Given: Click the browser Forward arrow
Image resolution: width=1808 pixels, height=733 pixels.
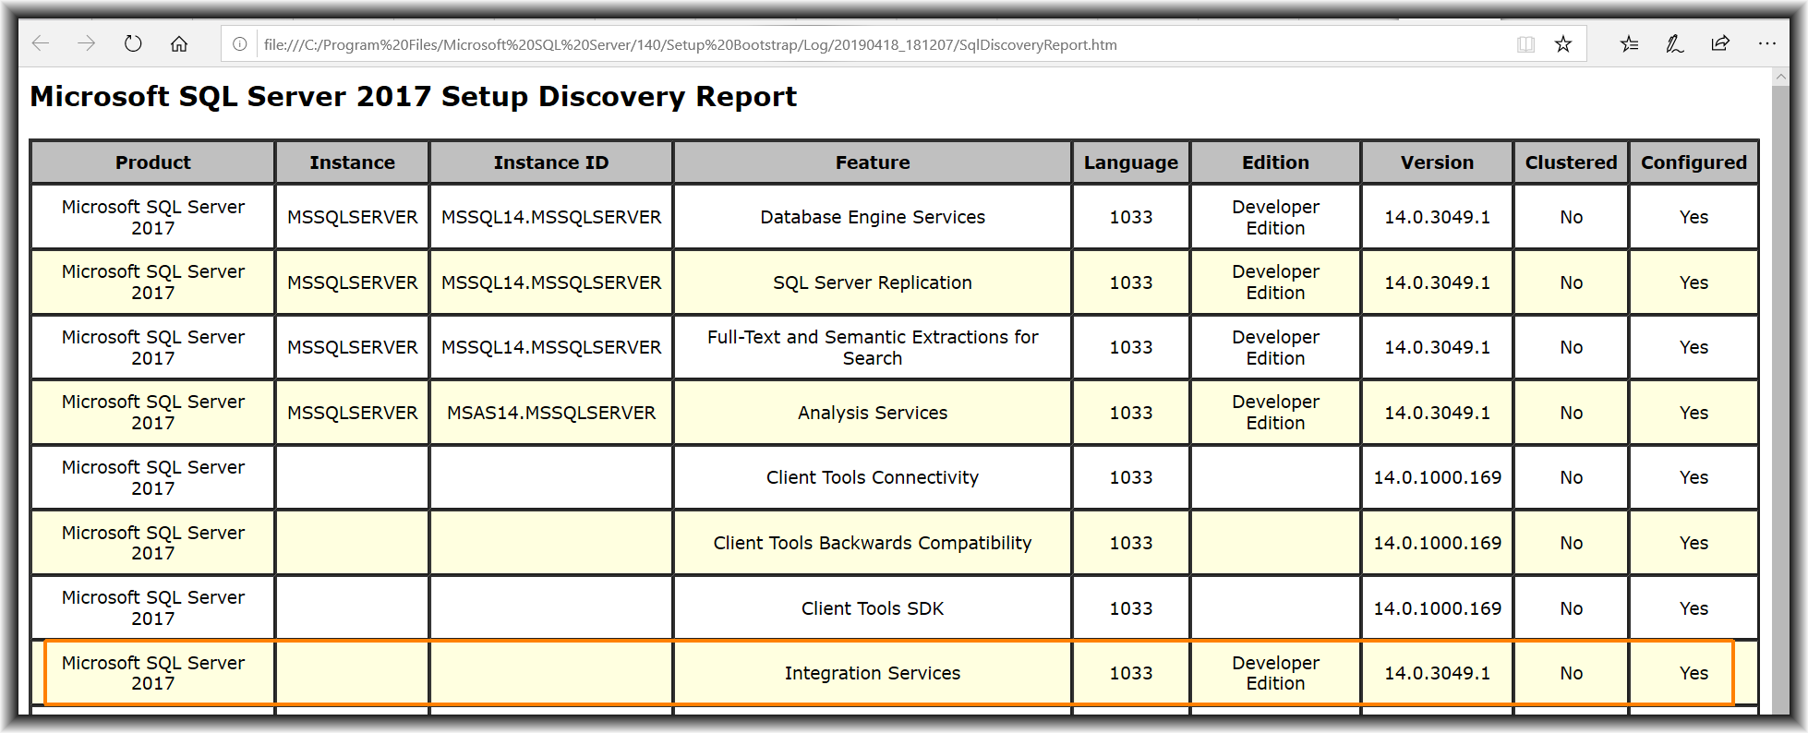Looking at the screenshot, I should 86,43.
